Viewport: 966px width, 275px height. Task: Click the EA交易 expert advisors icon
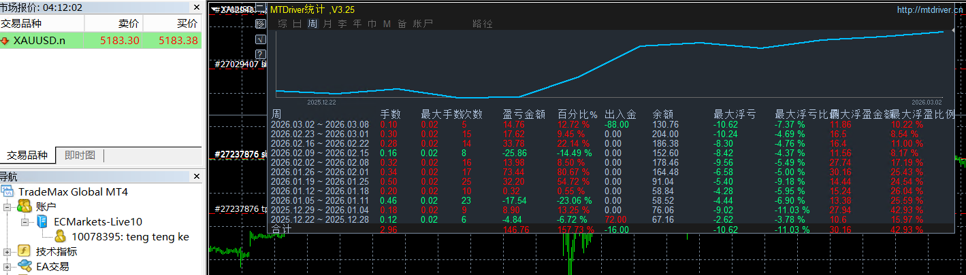point(25,266)
